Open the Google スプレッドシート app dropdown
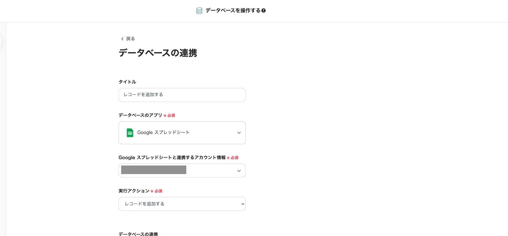The image size is (508, 236). [182, 133]
